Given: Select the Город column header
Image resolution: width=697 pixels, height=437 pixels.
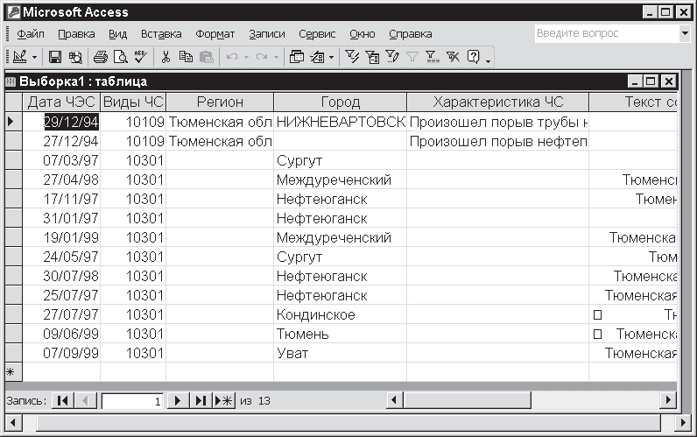Looking at the screenshot, I should pos(340,102).
